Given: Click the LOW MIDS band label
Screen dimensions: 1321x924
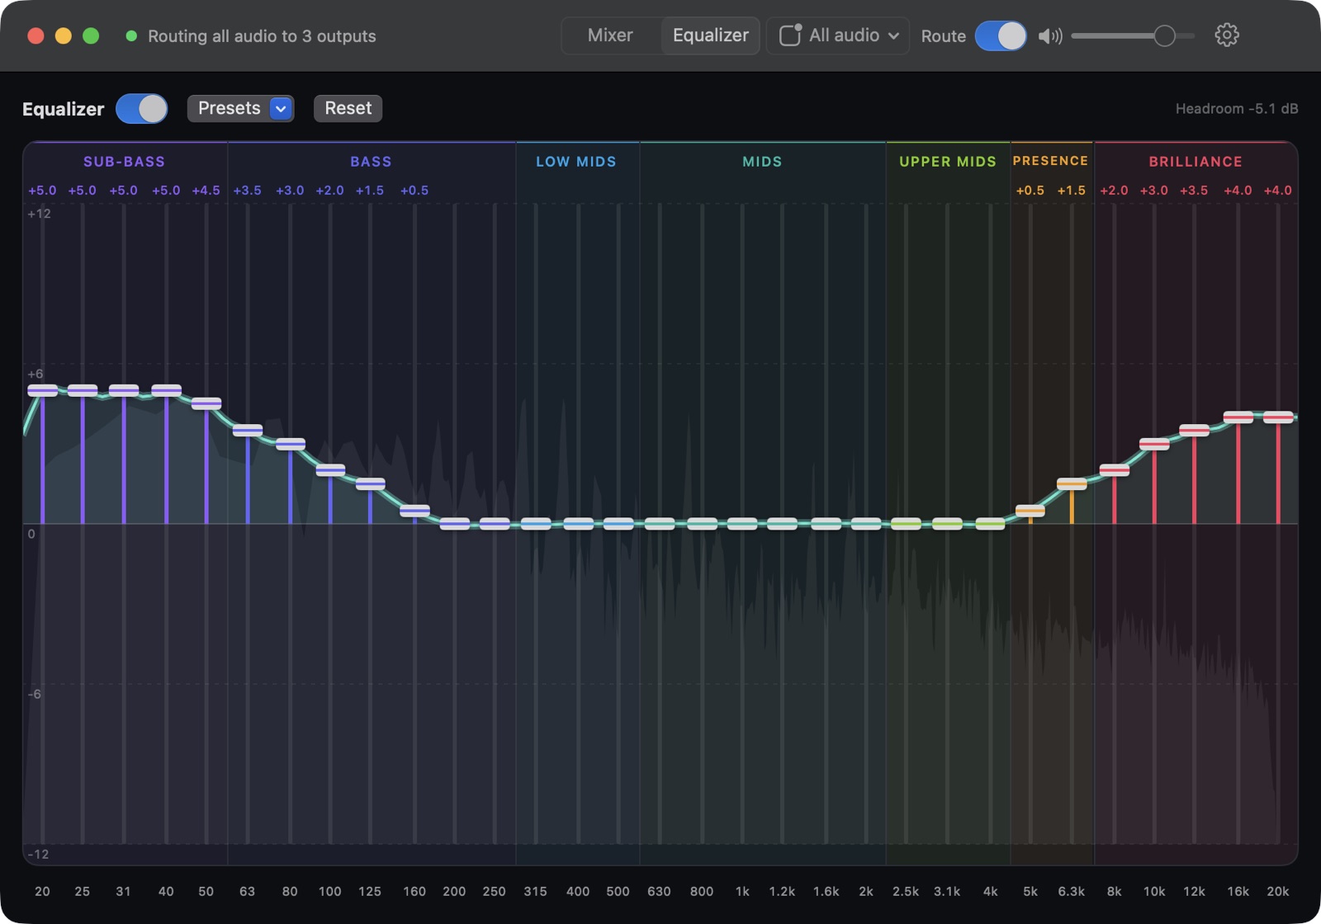Looking at the screenshot, I should 576,162.
